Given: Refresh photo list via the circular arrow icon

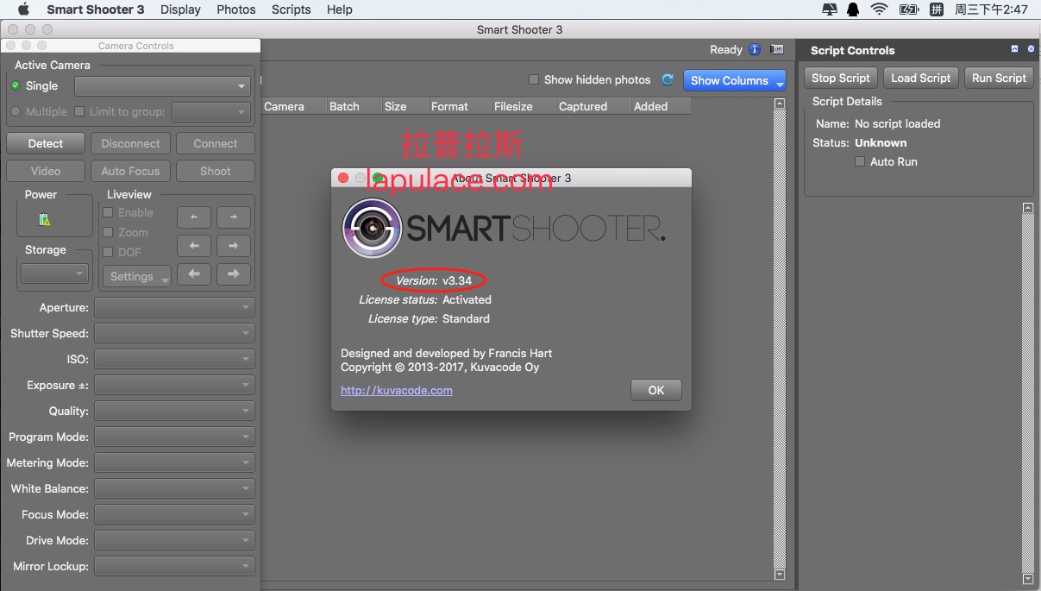Looking at the screenshot, I should tap(668, 79).
